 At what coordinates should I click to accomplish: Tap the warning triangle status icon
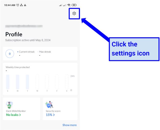[25, 5]
